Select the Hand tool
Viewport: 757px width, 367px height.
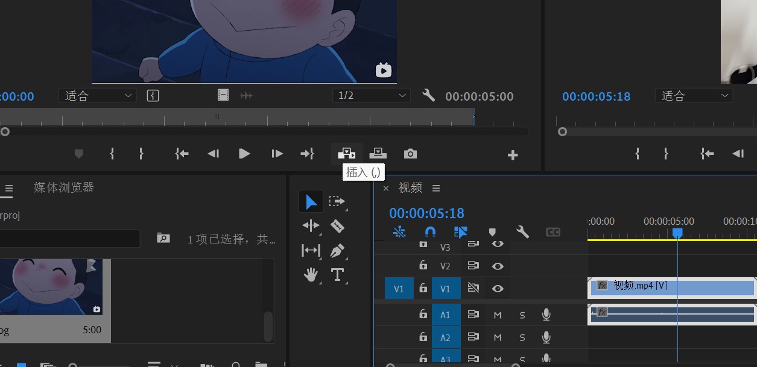(311, 275)
